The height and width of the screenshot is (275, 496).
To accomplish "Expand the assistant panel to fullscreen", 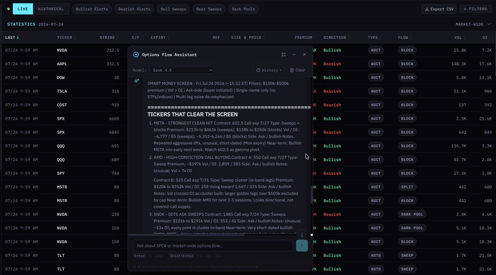I will [x=284, y=54].
